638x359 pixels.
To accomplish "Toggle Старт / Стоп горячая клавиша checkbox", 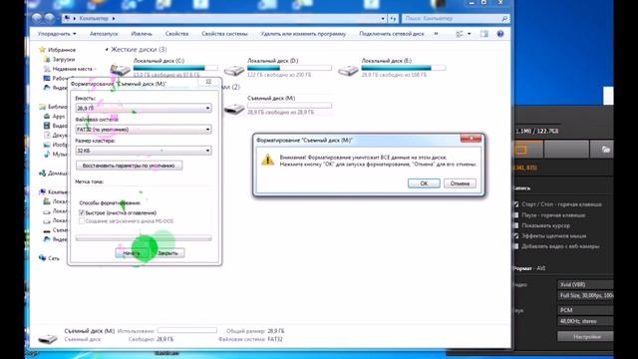I will tap(516, 204).
